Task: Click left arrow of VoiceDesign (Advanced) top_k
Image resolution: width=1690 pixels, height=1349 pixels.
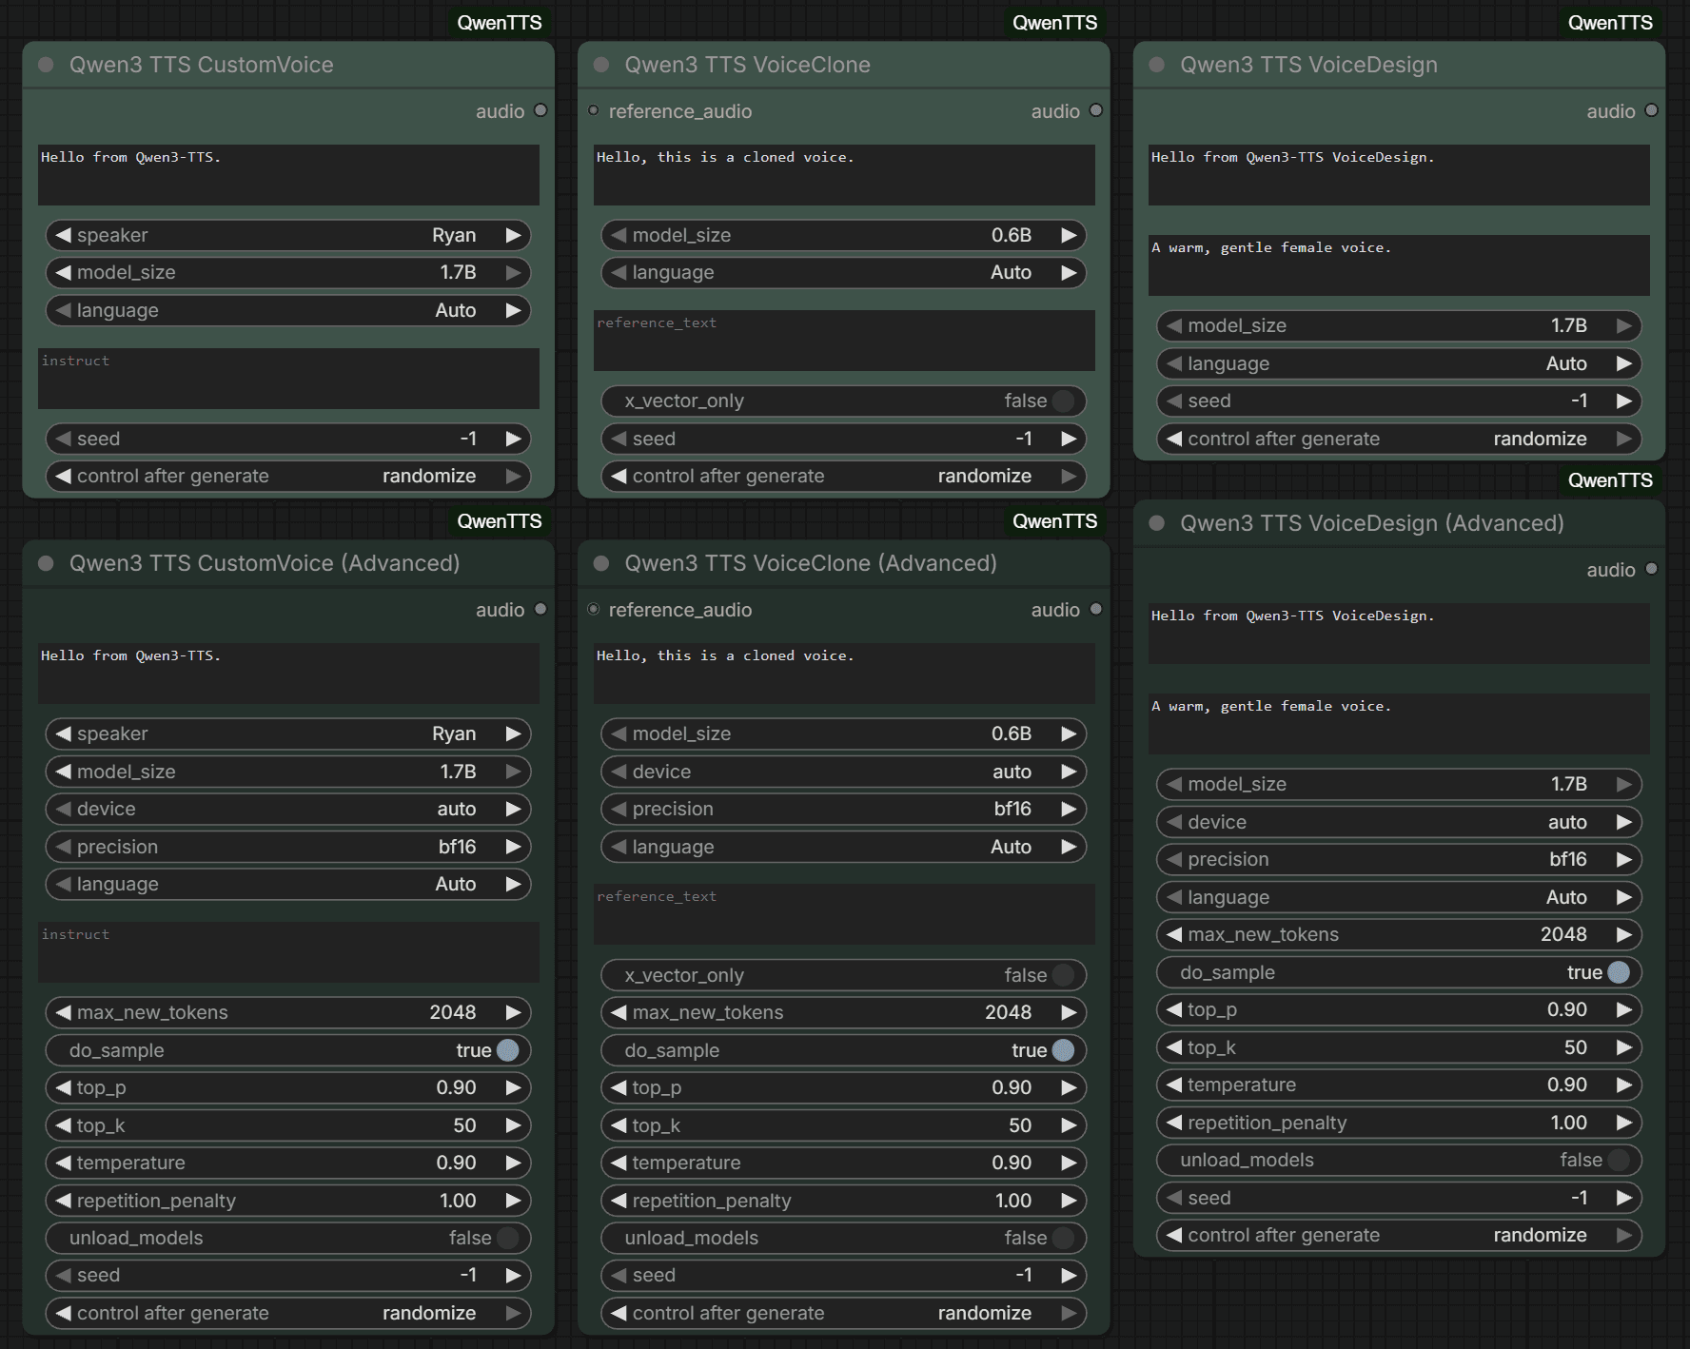Action: [1174, 1047]
